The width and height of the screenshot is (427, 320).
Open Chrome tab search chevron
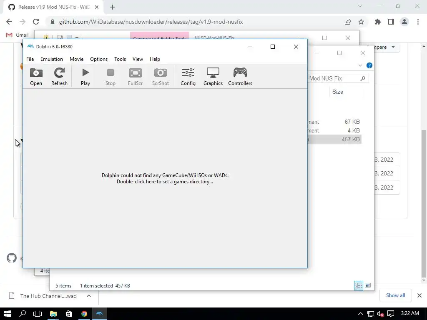(360, 6)
